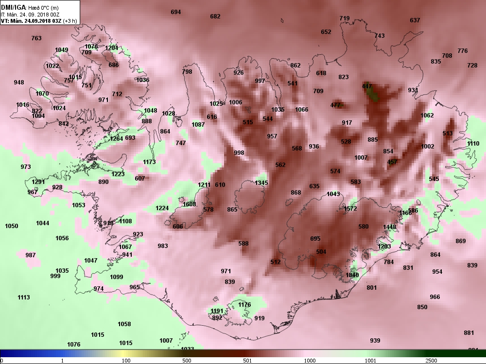This screenshot has height=364, width=486.
Task: Click the map value 457
Action: point(392,162)
